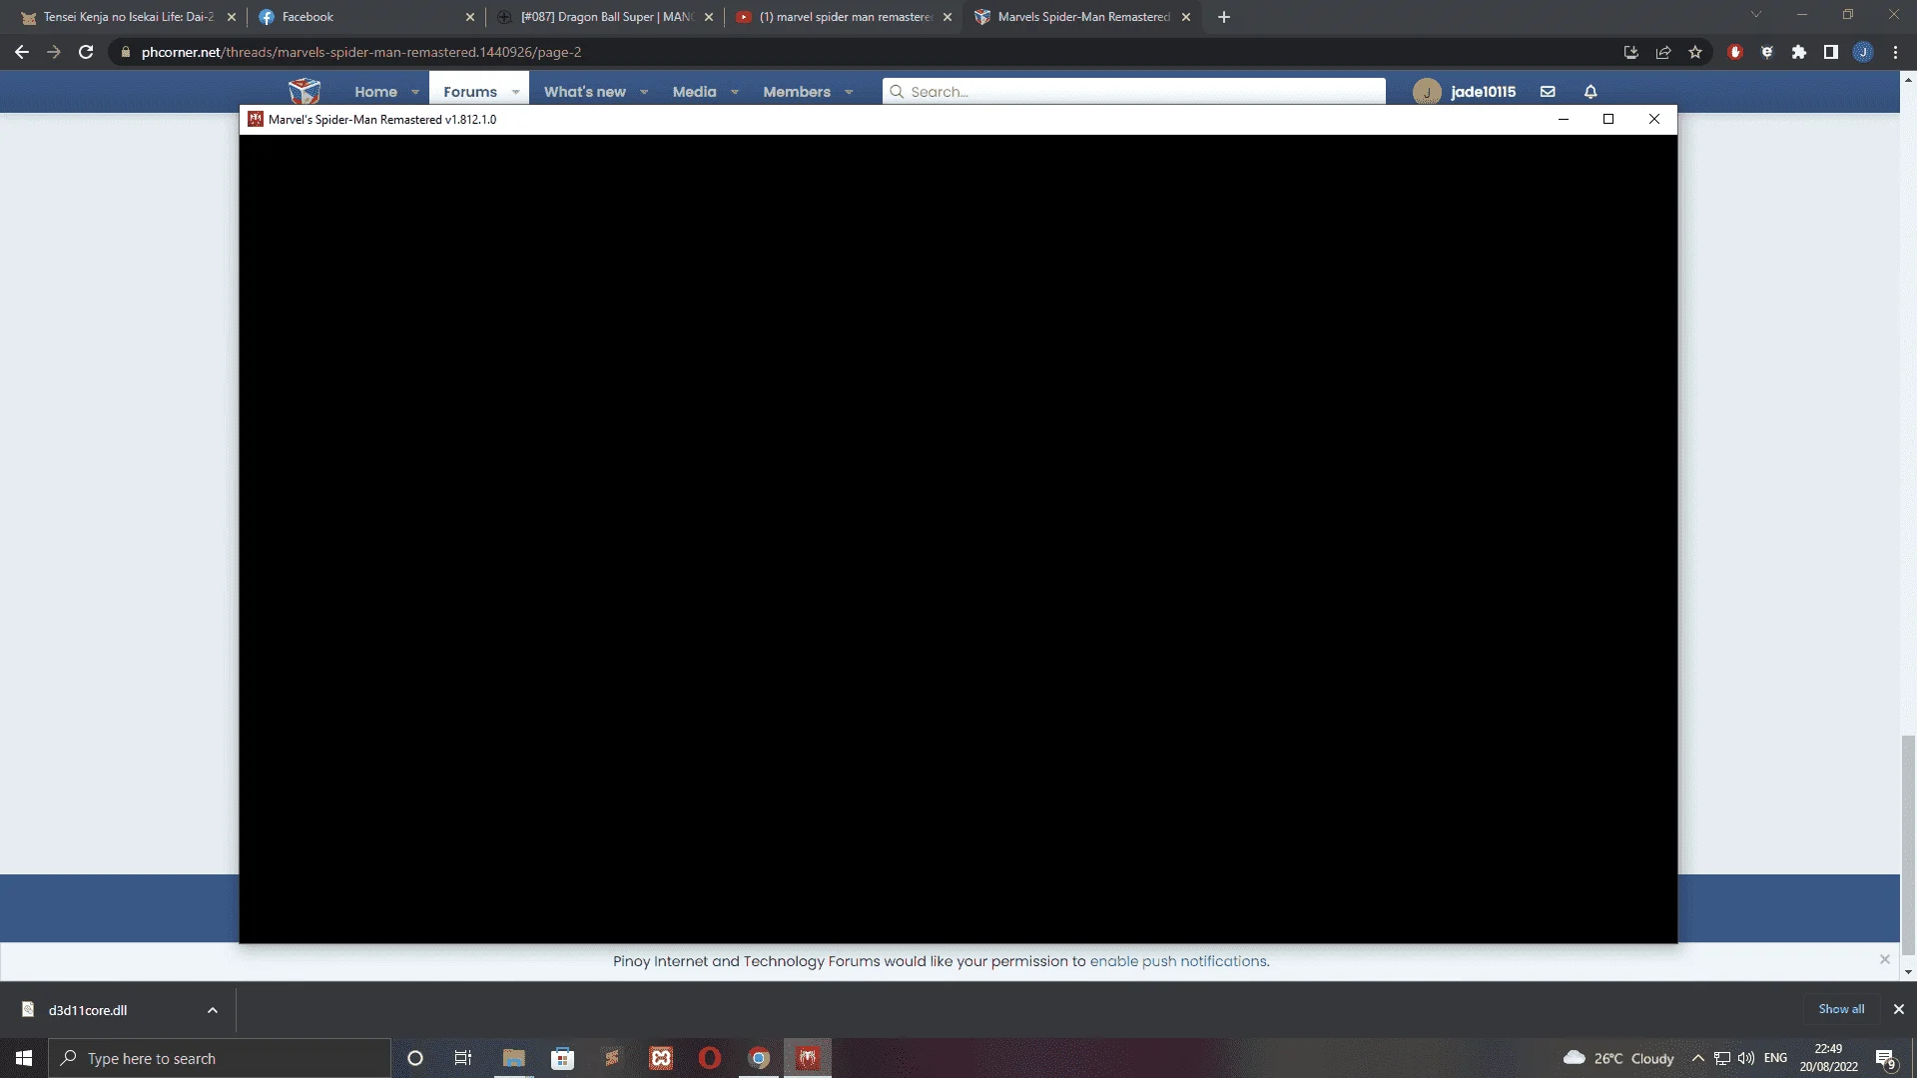Click Show all downloads

pos(1841,1009)
